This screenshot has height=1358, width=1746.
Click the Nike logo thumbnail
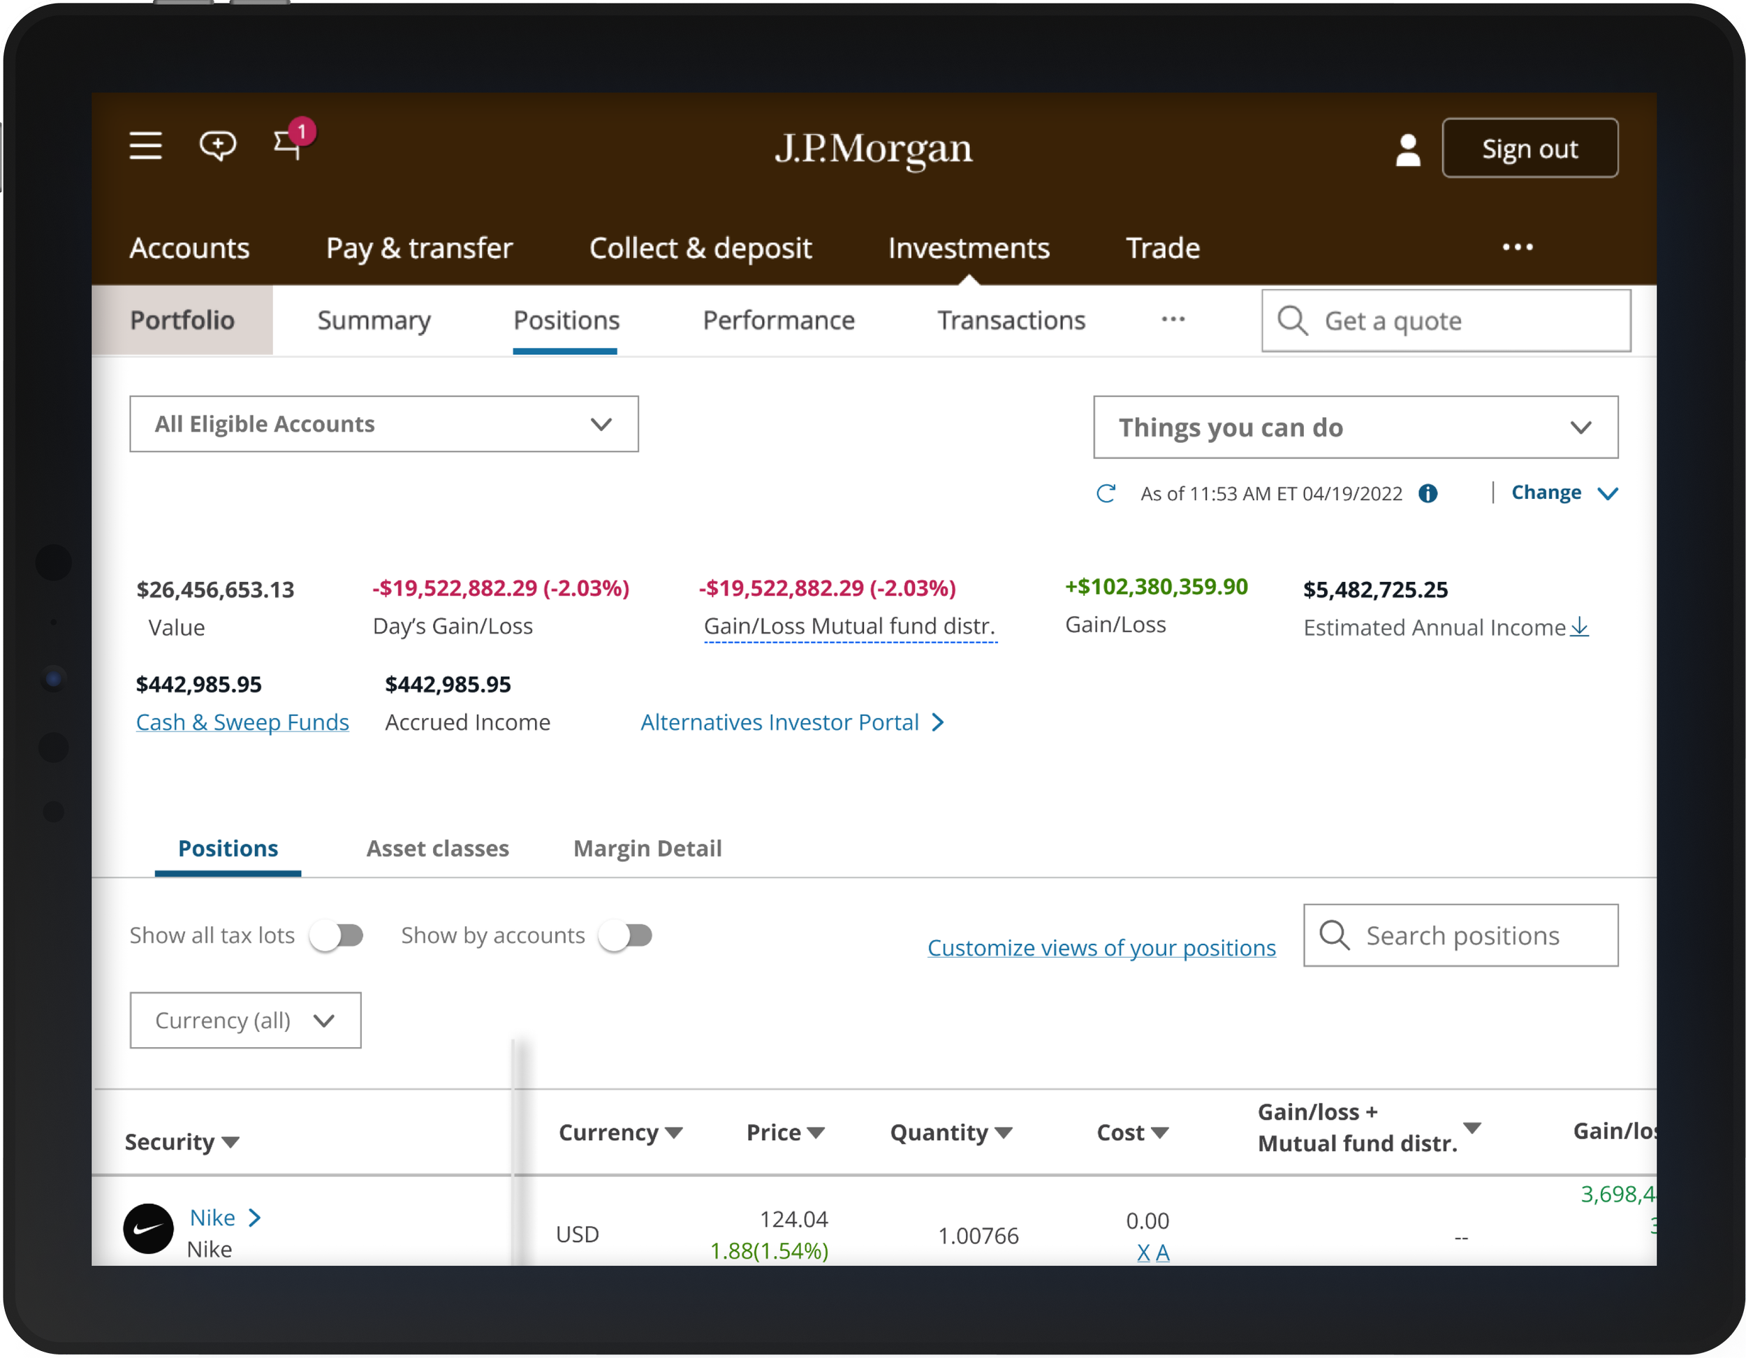[x=148, y=1229]
